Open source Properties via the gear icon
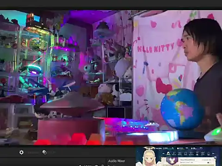222x166 pixels. pyautogui.click(x=21, y=152)
